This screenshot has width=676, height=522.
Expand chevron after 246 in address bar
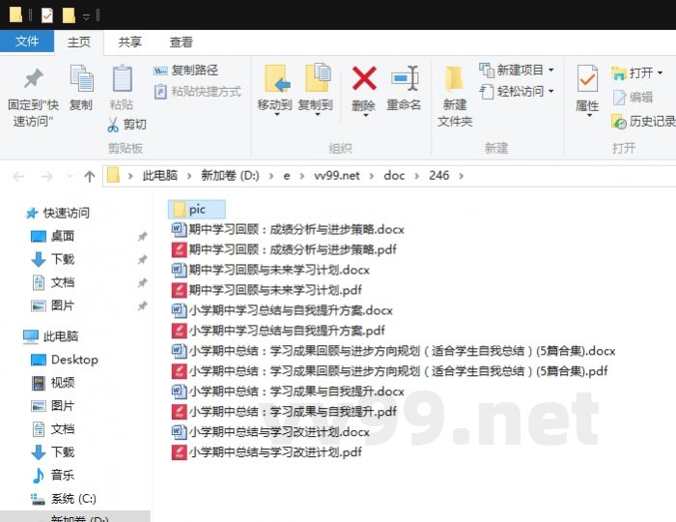coord(462,176)
